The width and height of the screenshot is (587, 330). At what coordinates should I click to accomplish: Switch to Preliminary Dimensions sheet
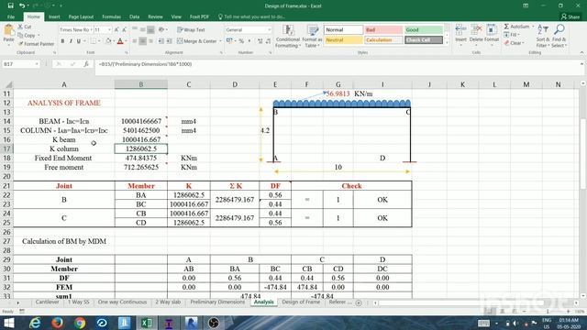[x=217, y=302]
